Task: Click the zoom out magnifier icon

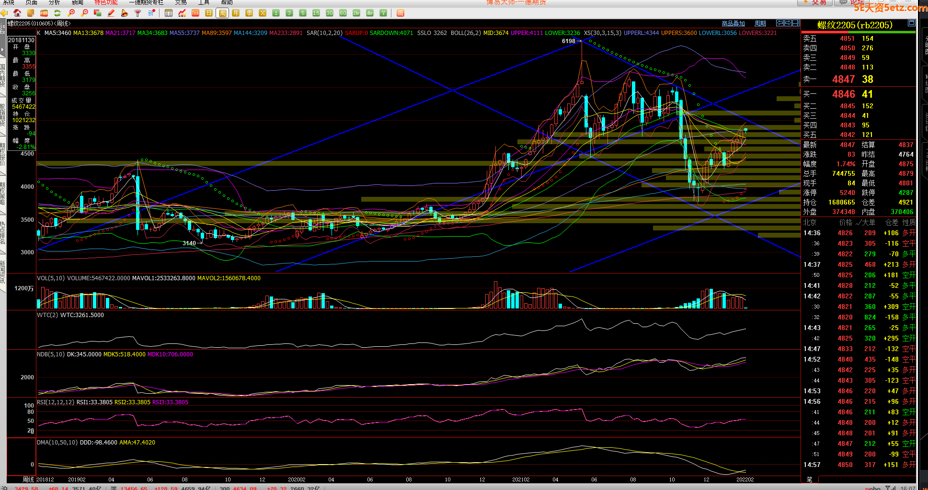Action: [x=84, y=13]
